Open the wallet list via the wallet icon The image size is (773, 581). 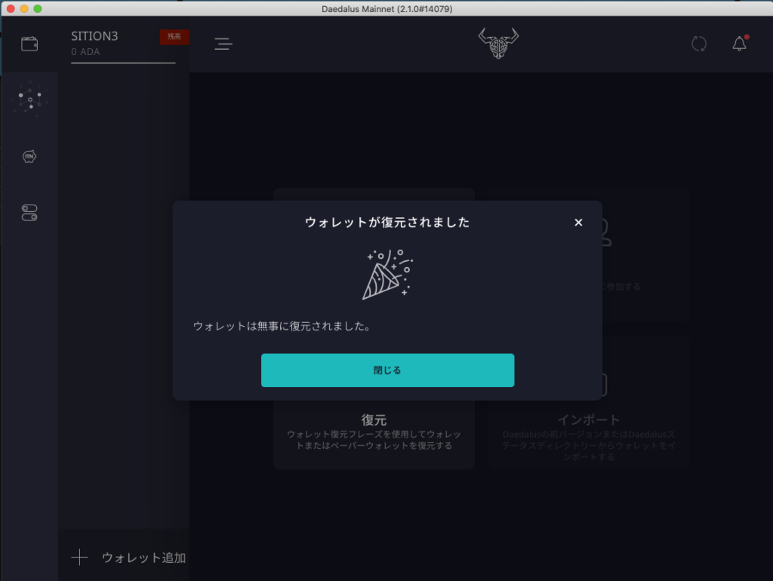point(29,43)
